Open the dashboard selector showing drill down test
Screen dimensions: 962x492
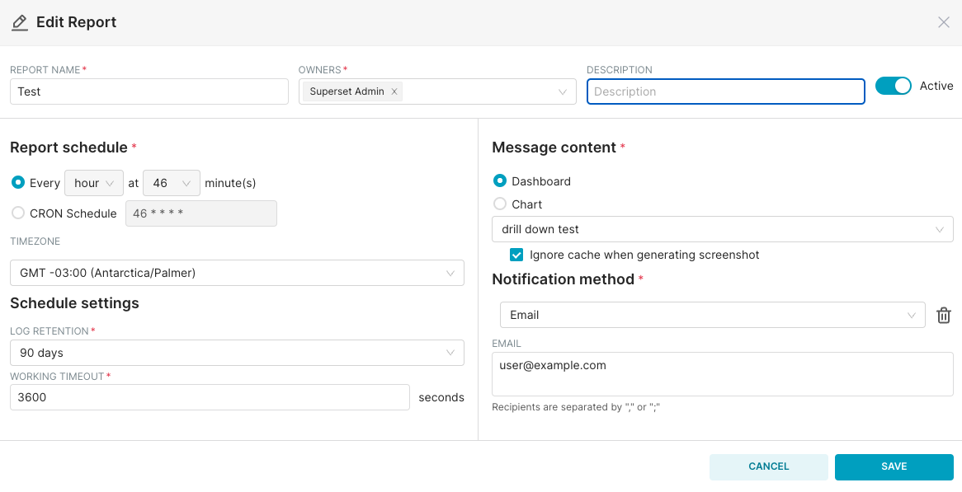722,228
